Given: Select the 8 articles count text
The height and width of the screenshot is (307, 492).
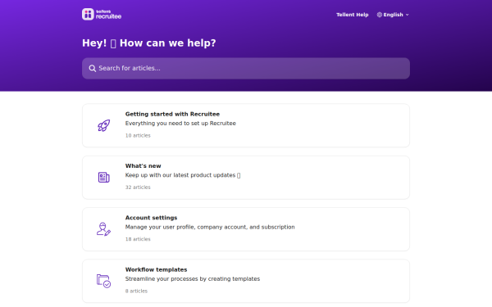Looking at the screenshot, I should click(x=136, y=291).
